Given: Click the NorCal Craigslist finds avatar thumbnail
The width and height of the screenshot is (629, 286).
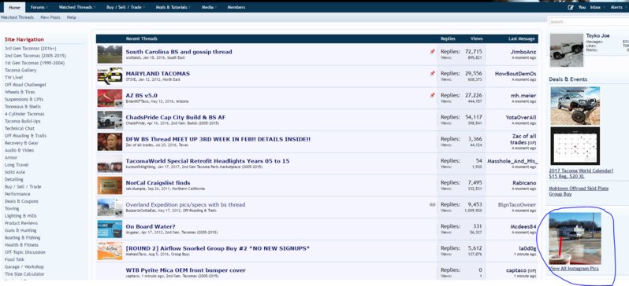Looking at the screenshot, I should point(110,185).
